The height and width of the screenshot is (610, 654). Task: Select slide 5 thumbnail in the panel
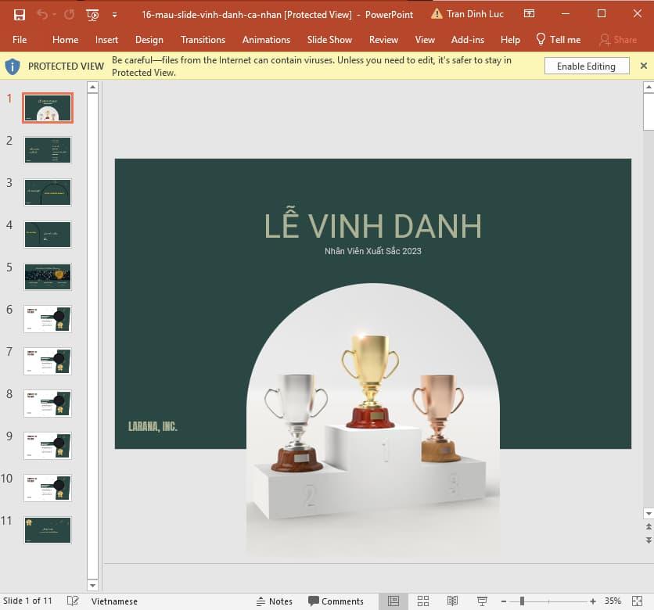47,276
